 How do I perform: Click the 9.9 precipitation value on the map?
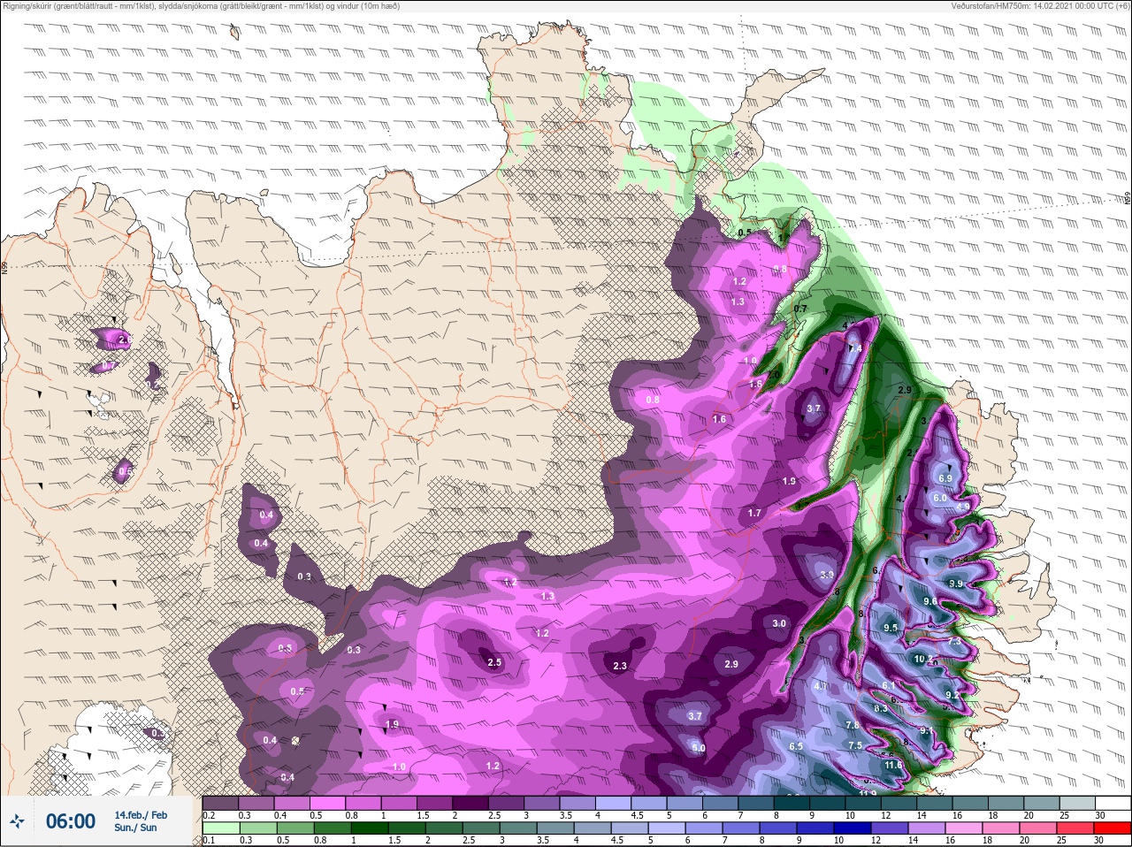click(956, 584)
